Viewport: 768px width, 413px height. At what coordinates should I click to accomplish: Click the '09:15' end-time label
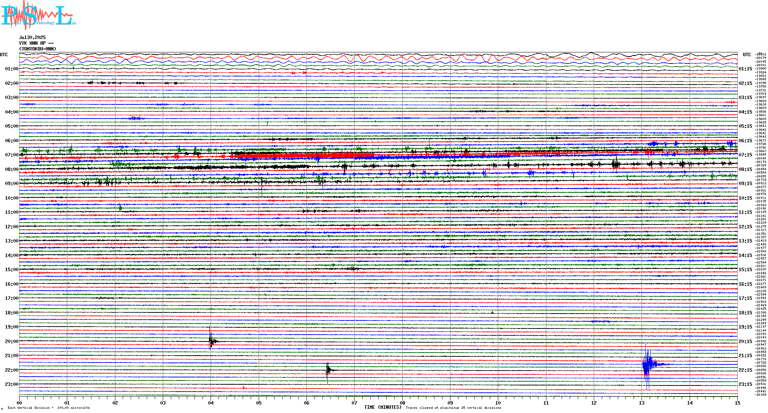coord(745,184)
